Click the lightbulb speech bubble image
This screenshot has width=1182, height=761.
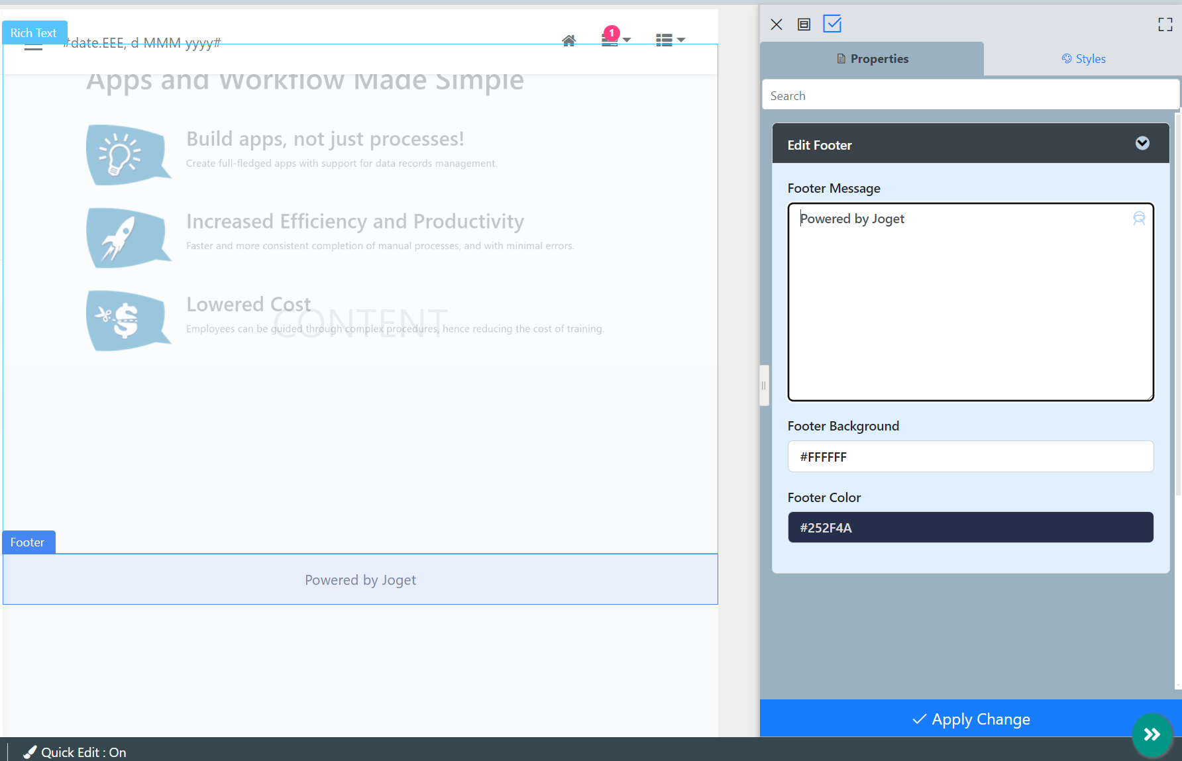[129, 154]
